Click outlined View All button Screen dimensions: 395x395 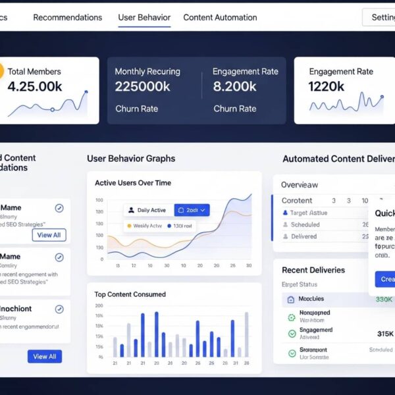[49, 235]
